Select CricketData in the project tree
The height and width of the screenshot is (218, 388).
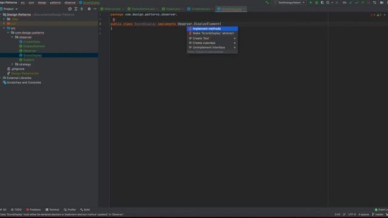point(32,42)
